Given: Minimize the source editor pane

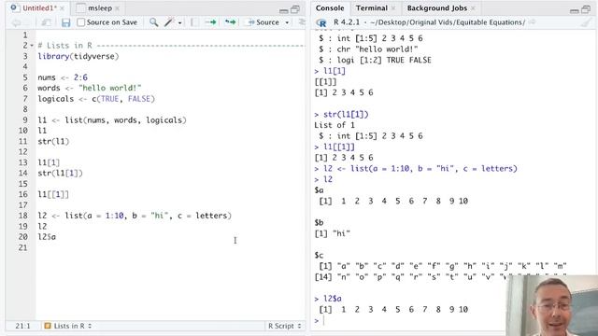Looking at the screenshot, I should tap(284, 10).
